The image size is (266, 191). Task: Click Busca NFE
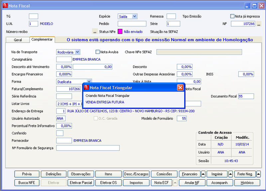click(27, 183)
